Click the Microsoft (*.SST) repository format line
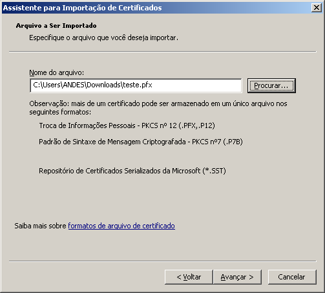The image size is (325, 293). coord(132,171)
